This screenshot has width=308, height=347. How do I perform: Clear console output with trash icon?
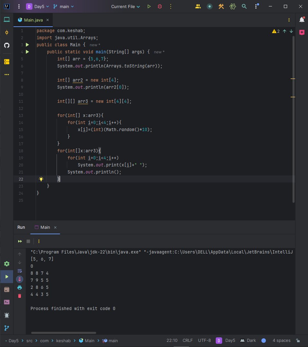(20, 296)
